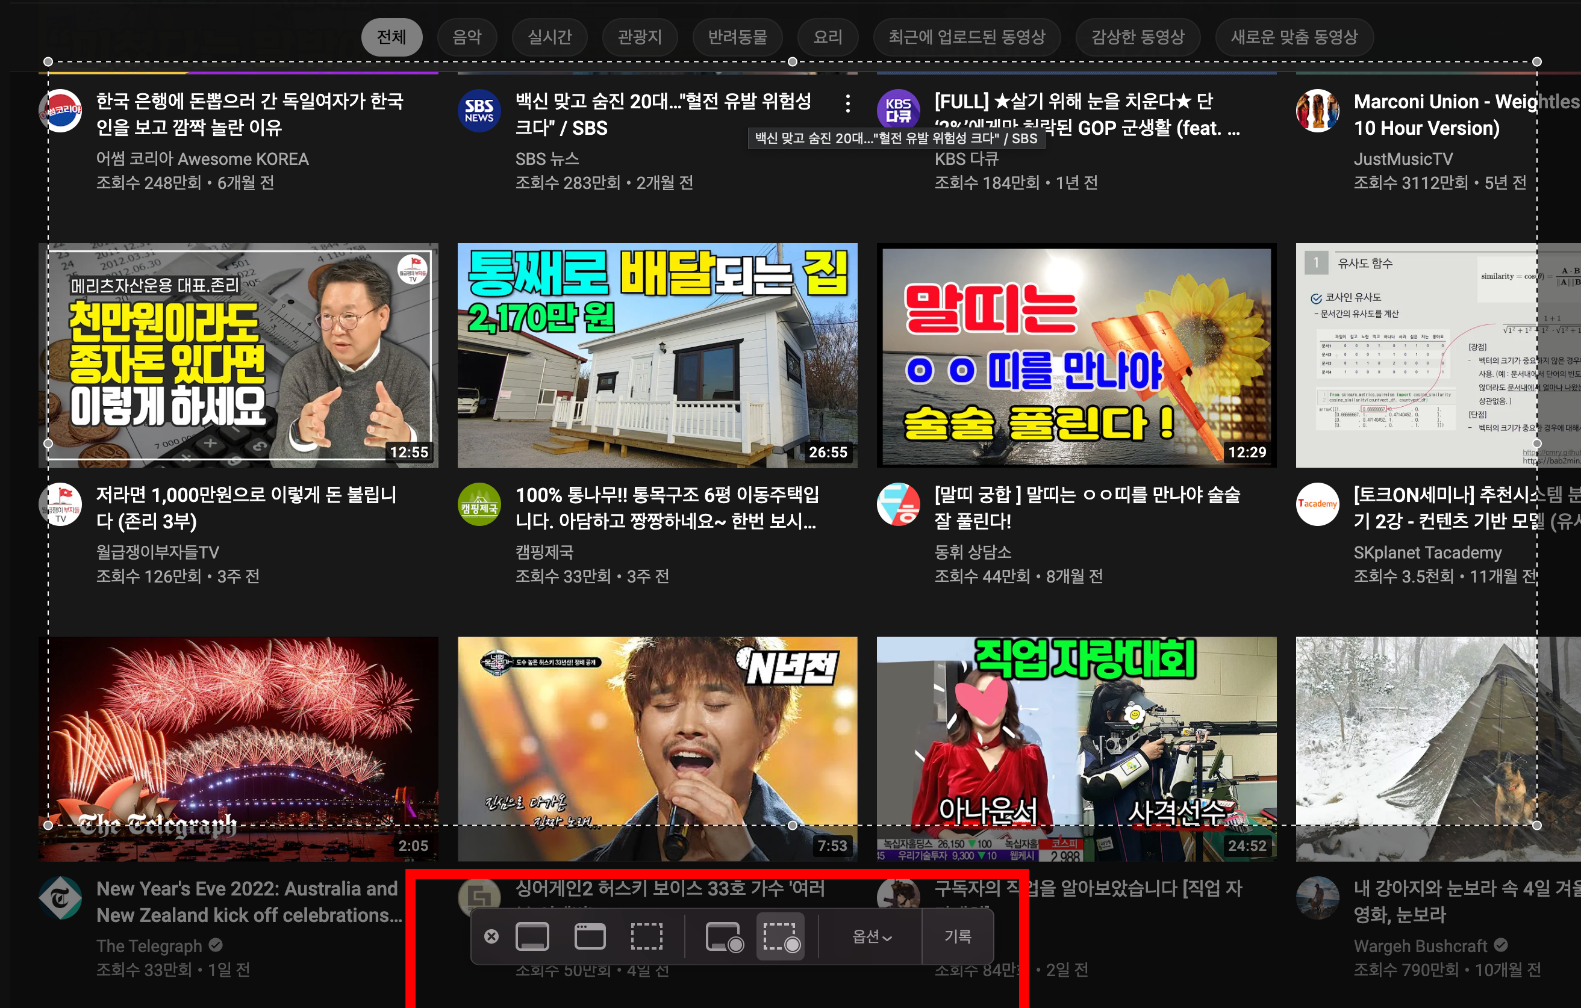Go to 동휘 상담소 channel name
The height and width of the screenshot is (1008, 1581).
tap(973, 552)
